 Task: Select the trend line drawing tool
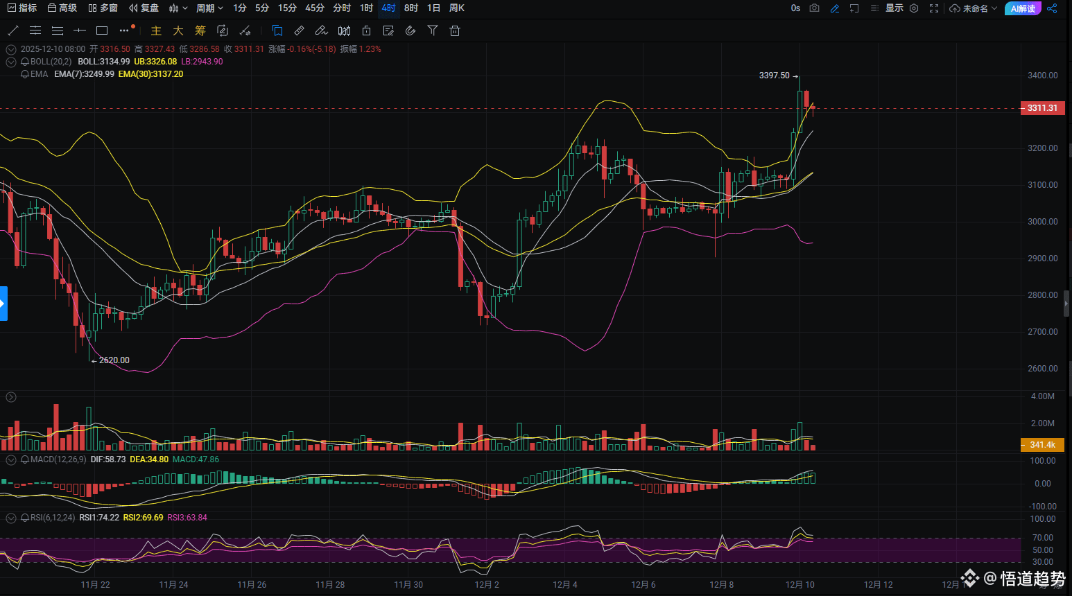coord(12,30)
